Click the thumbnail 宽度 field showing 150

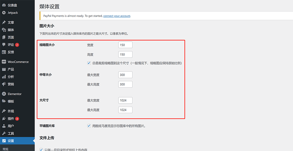pos(125,45)
